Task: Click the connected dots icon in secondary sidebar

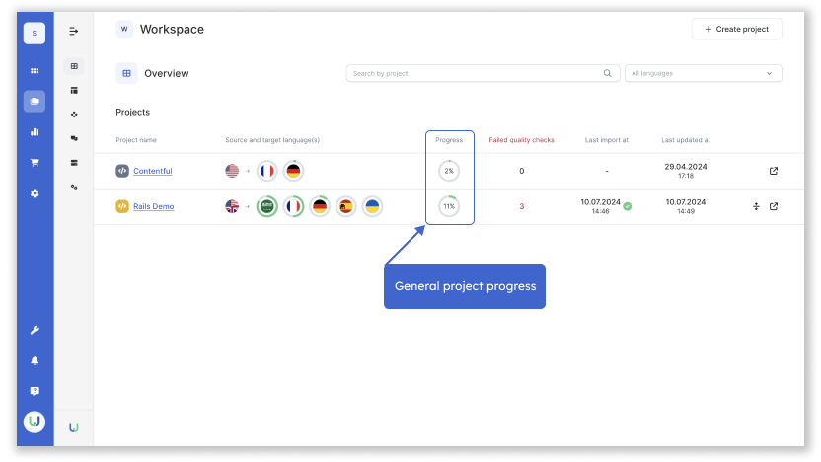Action: pos(74,187)
